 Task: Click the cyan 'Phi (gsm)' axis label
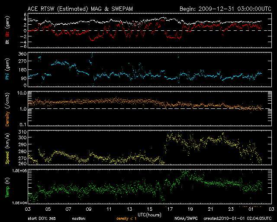(x=7, y=69)
